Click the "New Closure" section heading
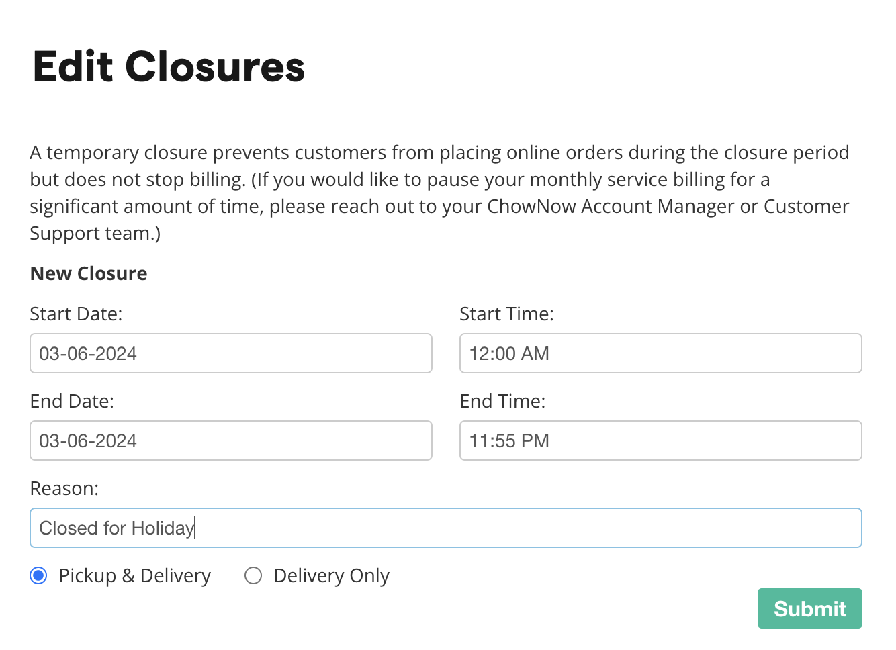Screen dimensions: 896x650 pyautogui.click(x=89, y=274)
